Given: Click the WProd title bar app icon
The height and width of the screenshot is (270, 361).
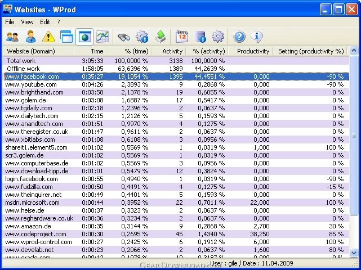Looking at the screenshot, I should [x=8, y=10].
